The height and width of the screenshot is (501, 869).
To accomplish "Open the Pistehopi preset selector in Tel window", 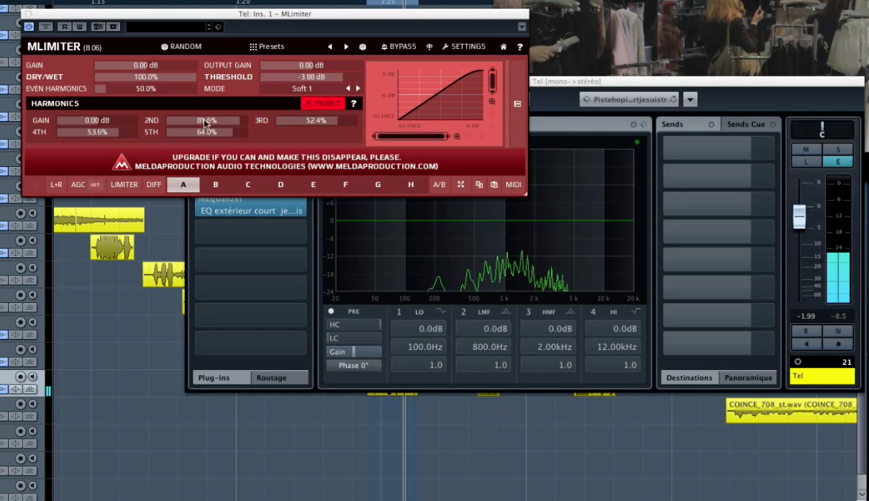I will pos(629,99).
